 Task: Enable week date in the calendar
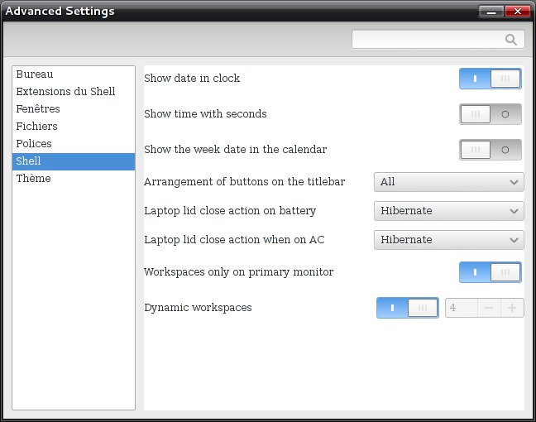coord(491,150)
